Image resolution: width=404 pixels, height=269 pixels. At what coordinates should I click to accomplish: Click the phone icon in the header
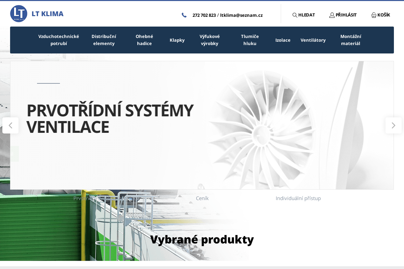click(184, 15)
